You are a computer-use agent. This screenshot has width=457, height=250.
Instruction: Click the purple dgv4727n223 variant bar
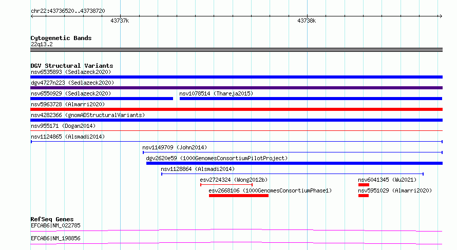pos(236,88)
